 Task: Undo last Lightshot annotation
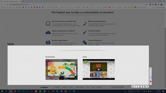tap(150, 84)
